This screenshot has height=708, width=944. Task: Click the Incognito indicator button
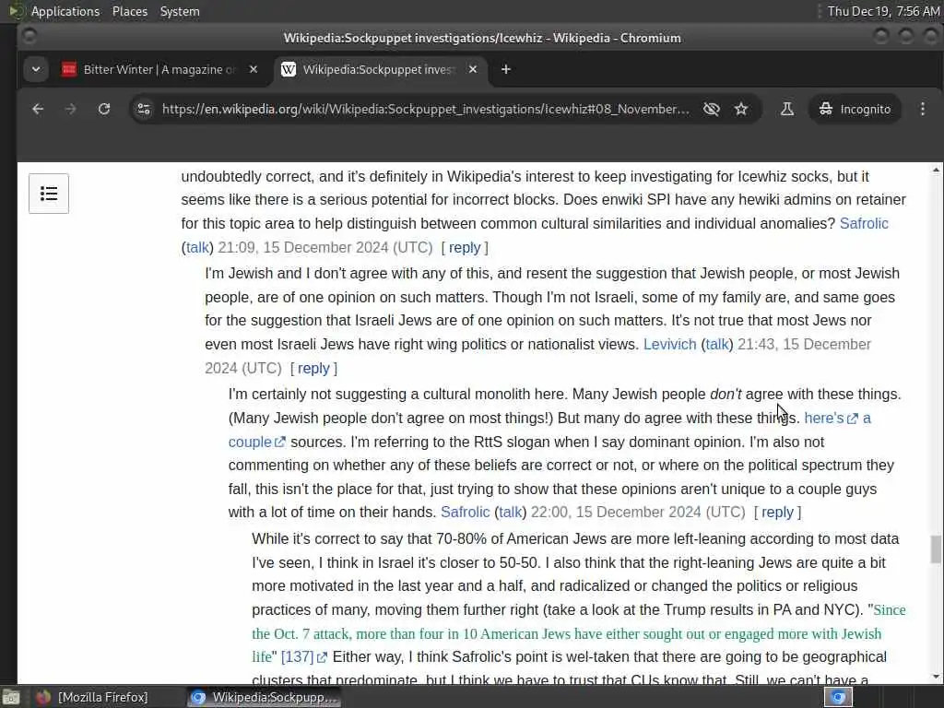pyautogui.click(x=855, y=109)
